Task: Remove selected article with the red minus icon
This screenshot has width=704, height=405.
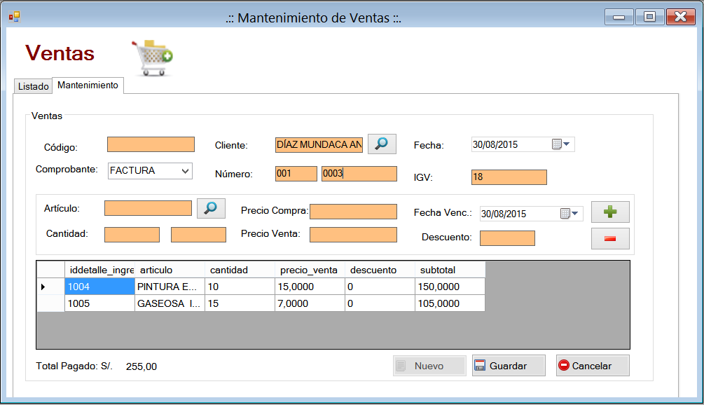Action: point(609,238)
